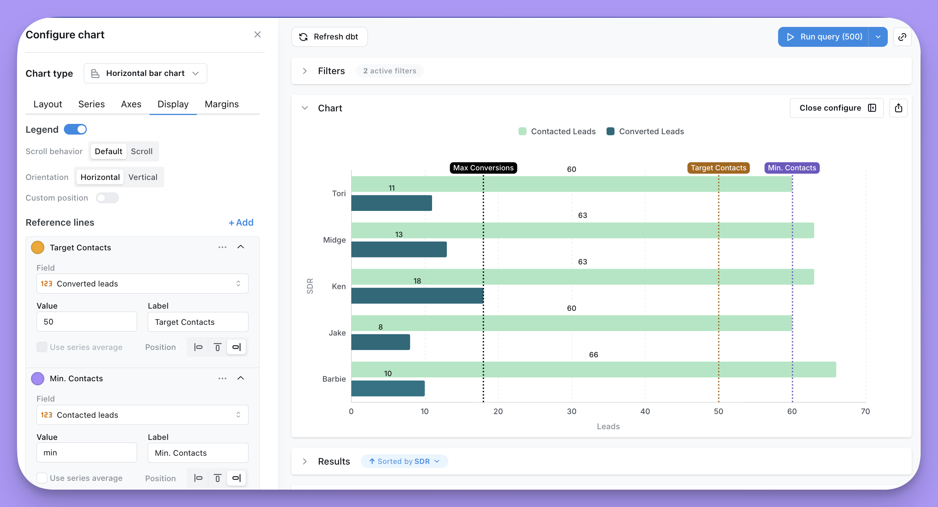Open Target Contacts more options menu
This screenshot has height=507, width=938.
click(x=222, y=247)
